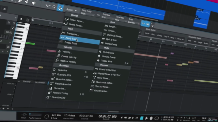Click the Mute tool speaker-crossed icon
The height and width of the screenshot is (122, 218).
[x=26, y=2]
